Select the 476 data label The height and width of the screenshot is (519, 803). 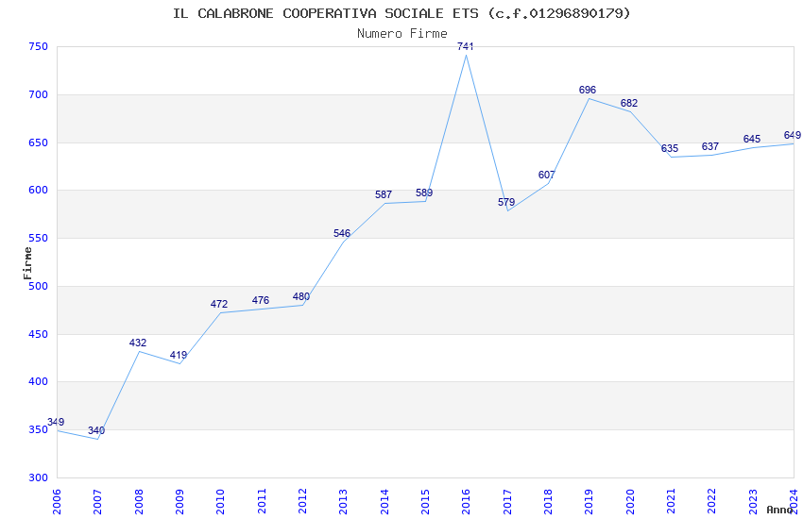pos(261,300)
